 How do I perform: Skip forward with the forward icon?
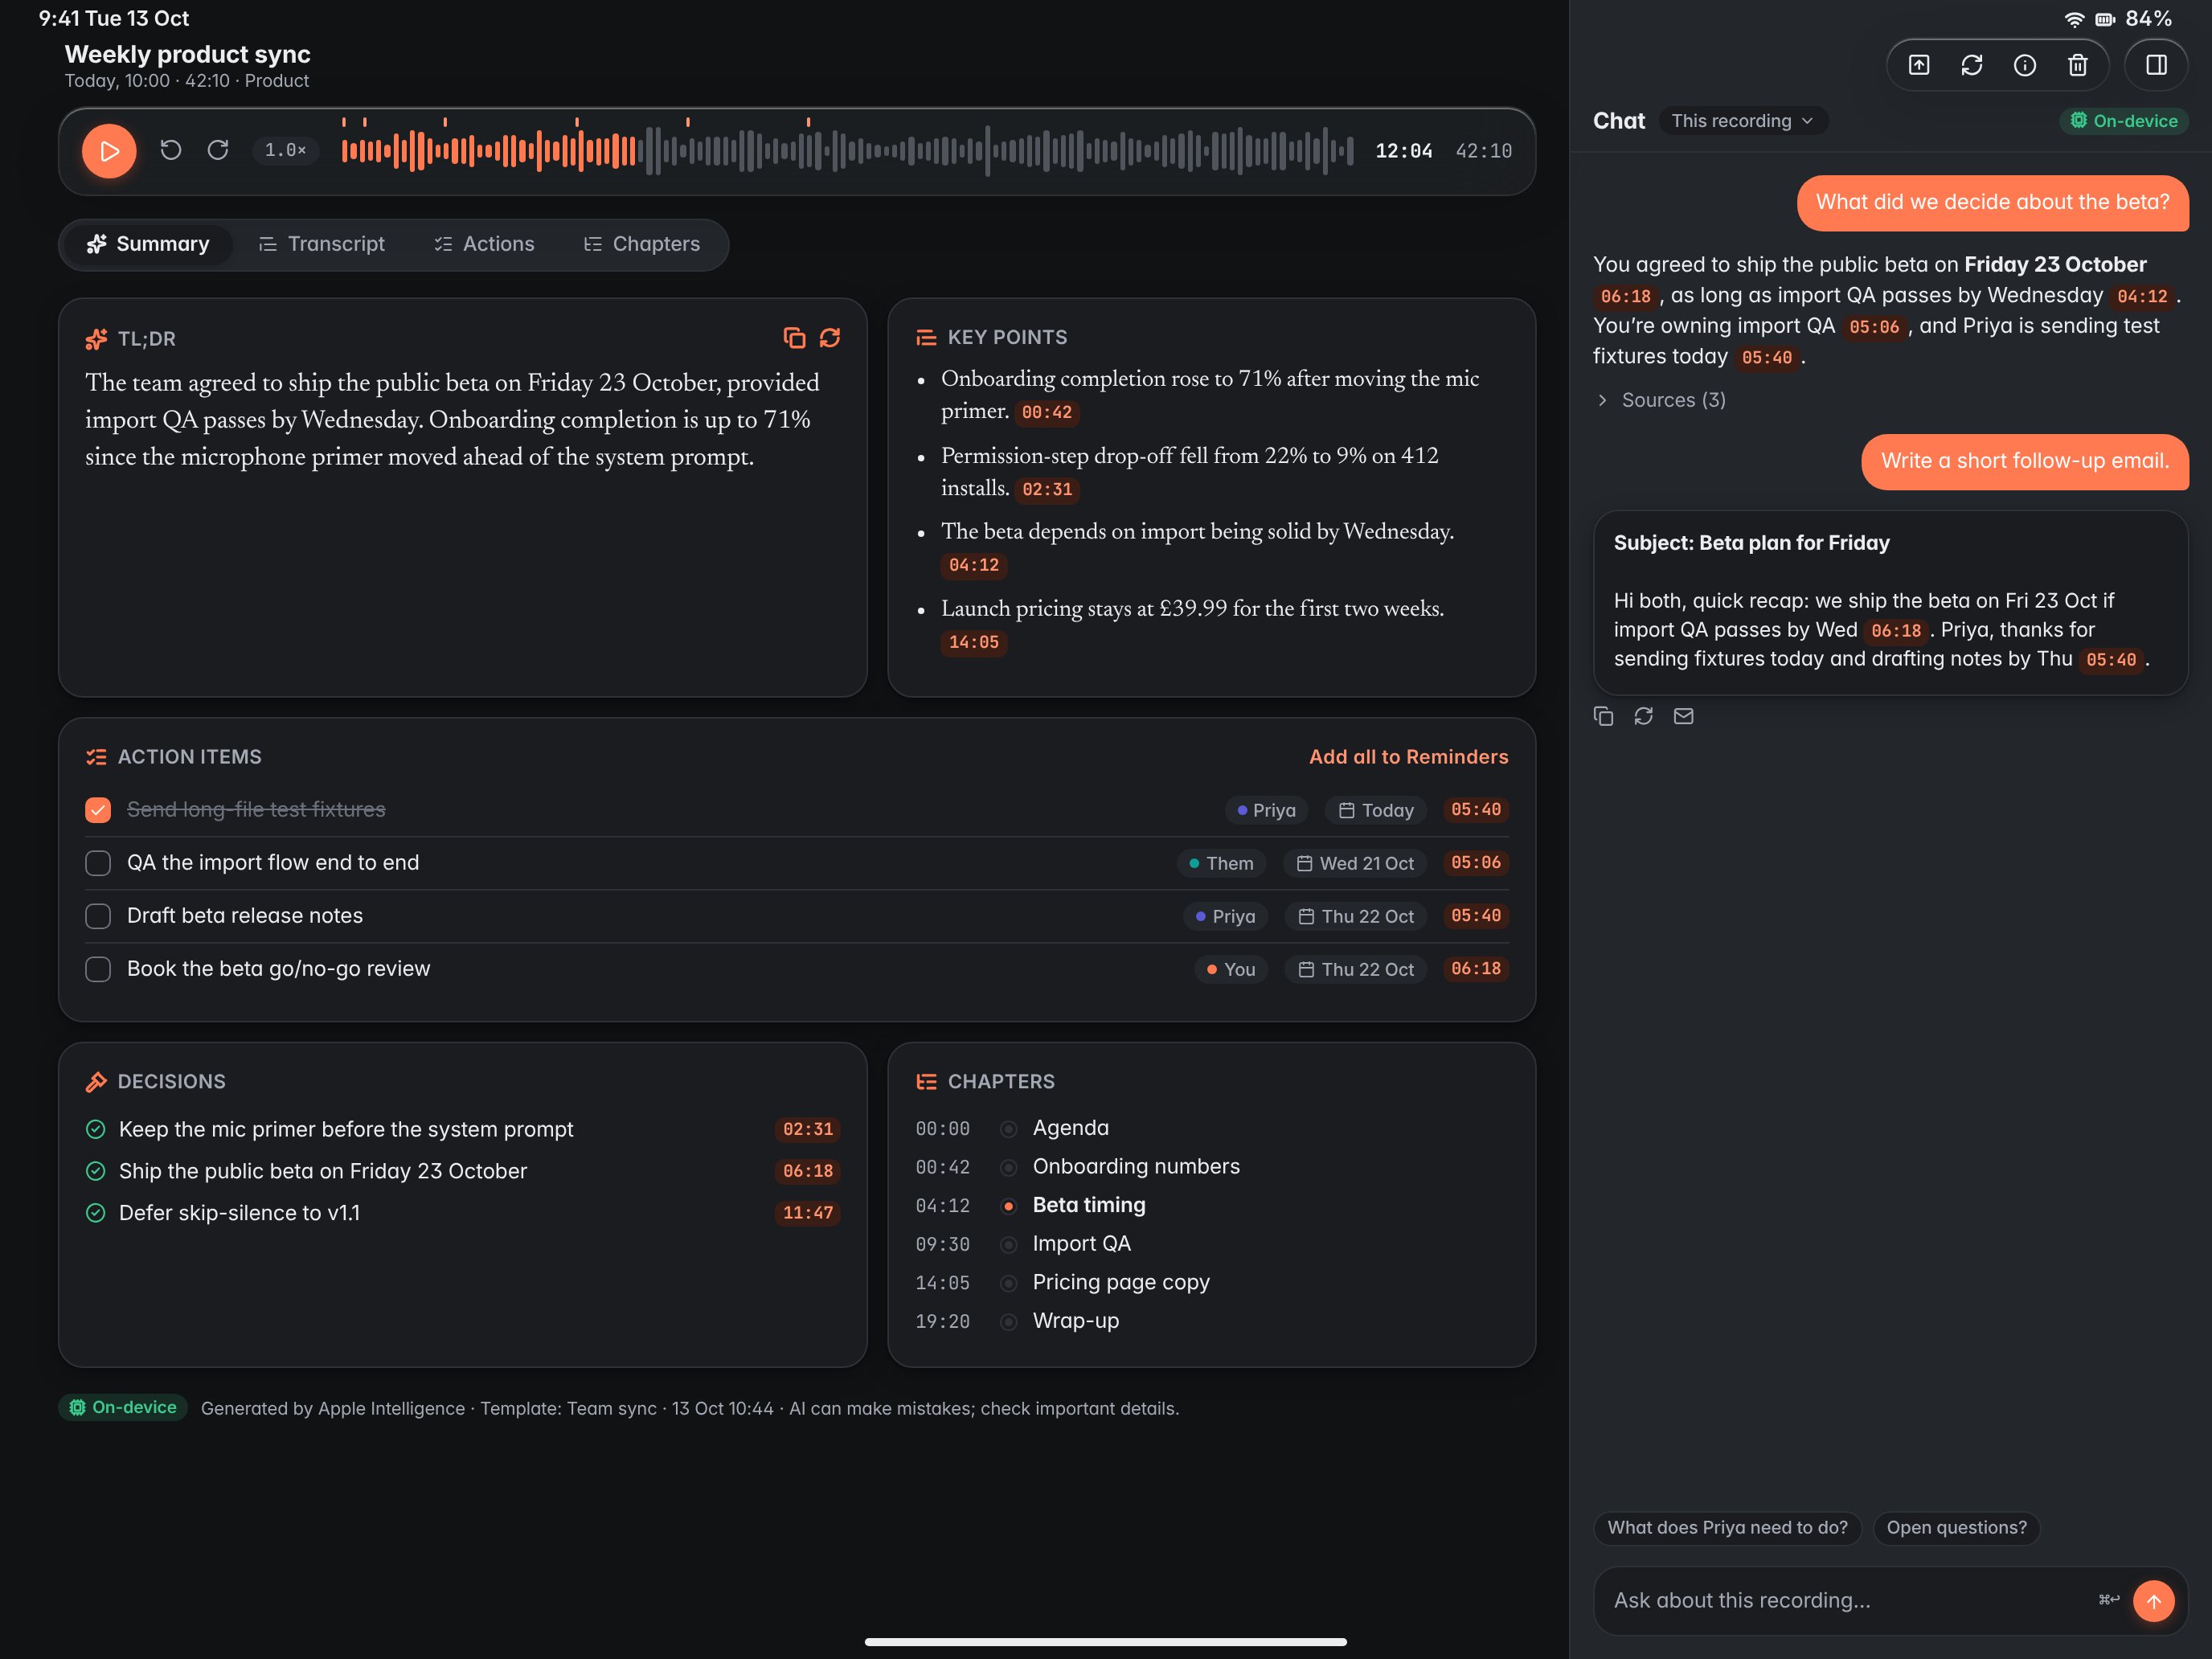click(x=218, y=150)
